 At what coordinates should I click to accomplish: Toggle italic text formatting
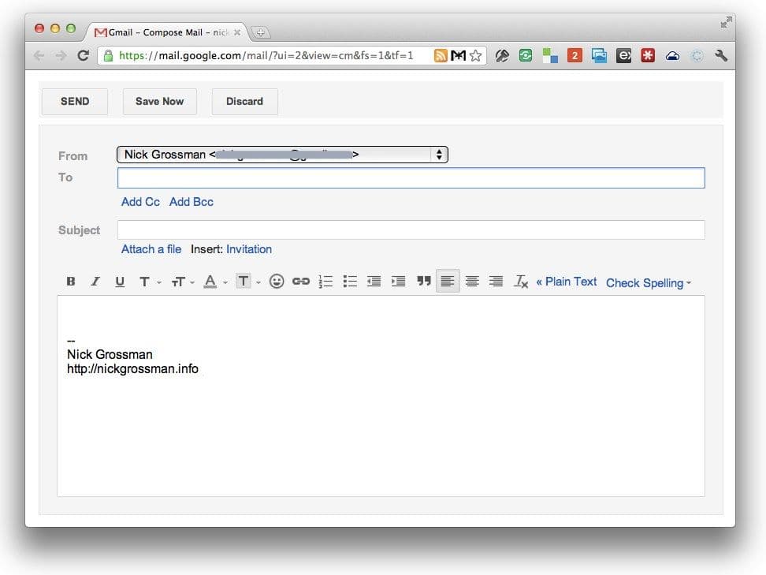pos(95,282)
